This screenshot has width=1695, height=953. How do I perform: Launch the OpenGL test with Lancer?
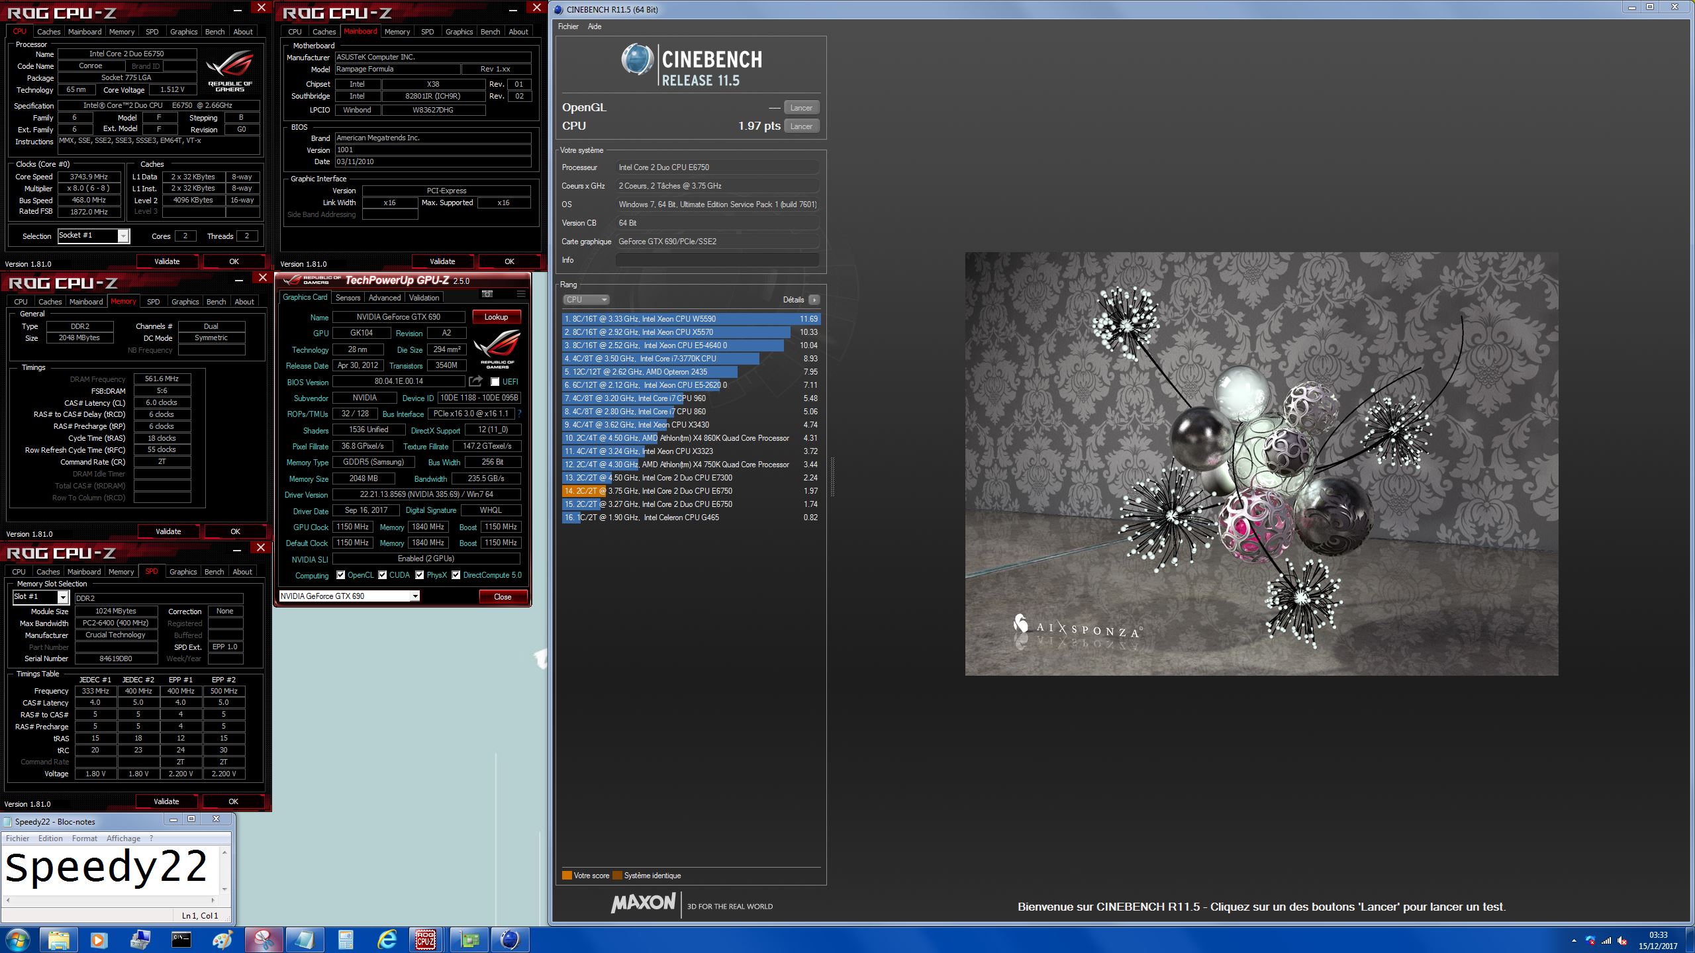tap(801, 108)
